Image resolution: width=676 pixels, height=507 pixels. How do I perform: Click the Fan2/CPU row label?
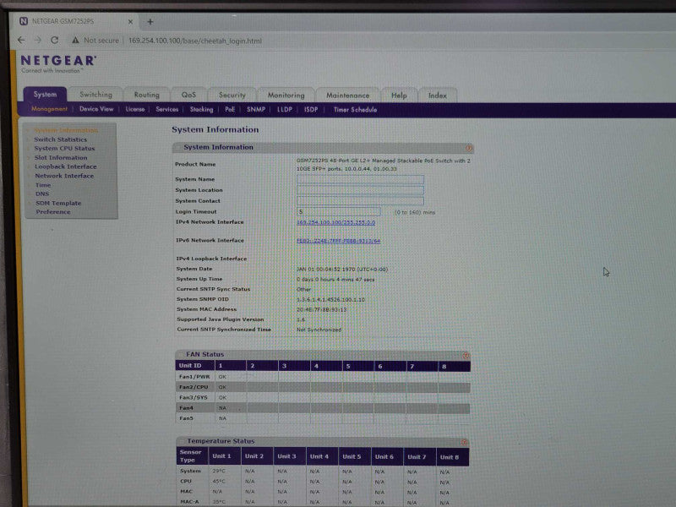pyautogui.click(x=194, y=387)
